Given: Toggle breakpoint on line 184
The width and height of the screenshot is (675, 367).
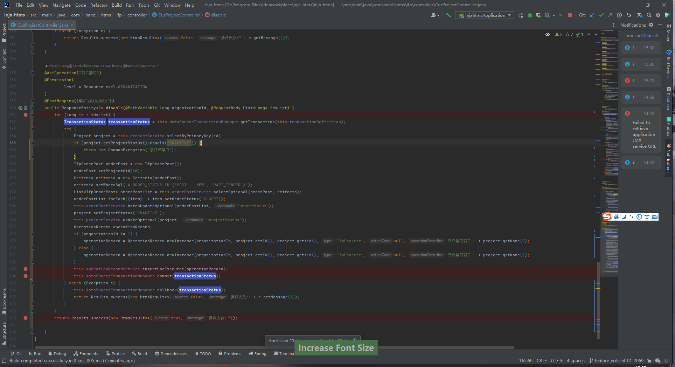Looking at the screenshot, I should [26, 276].
